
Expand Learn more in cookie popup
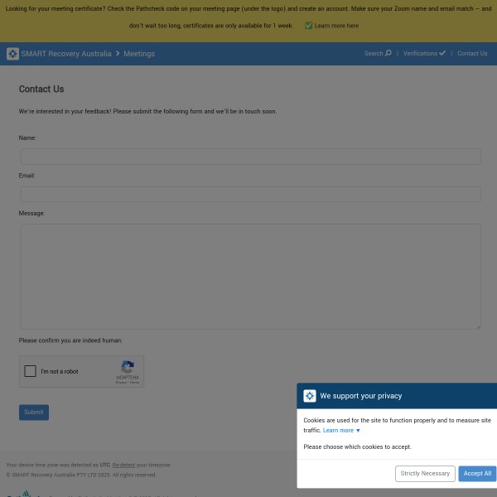tap(341, 431)
